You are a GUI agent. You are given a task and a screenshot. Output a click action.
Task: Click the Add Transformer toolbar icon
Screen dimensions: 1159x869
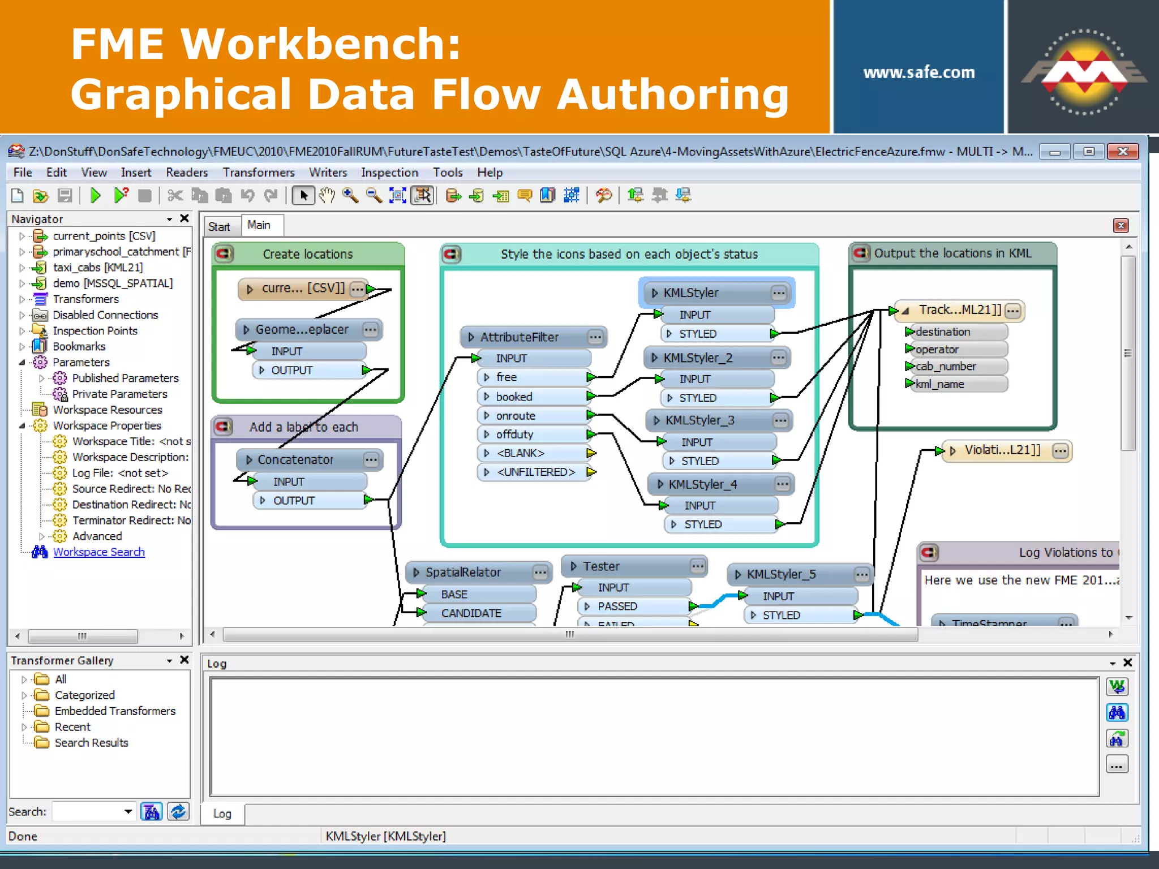pos(501,196)
